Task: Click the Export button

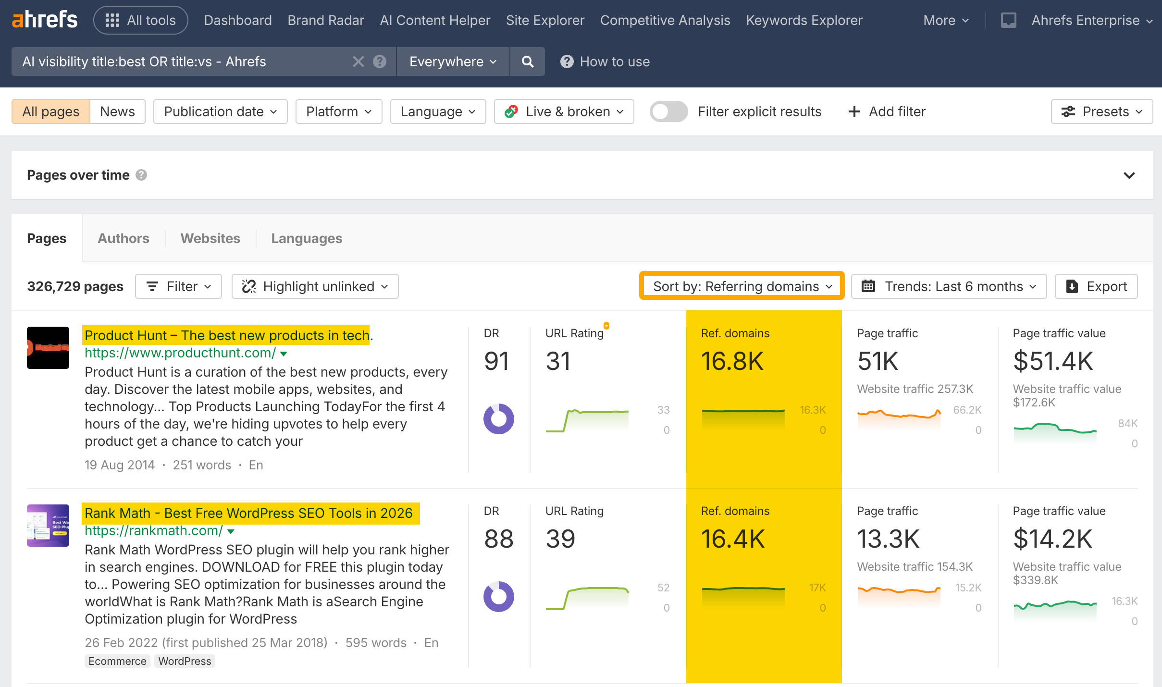Action: tap(1096, 286)
